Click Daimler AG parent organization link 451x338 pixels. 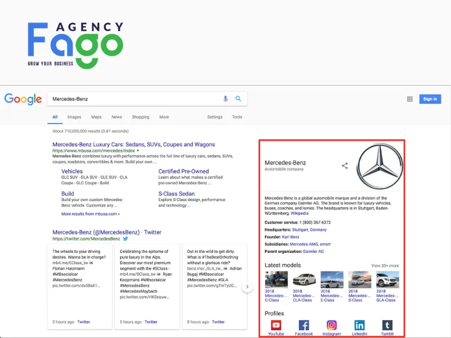(313, 251)
